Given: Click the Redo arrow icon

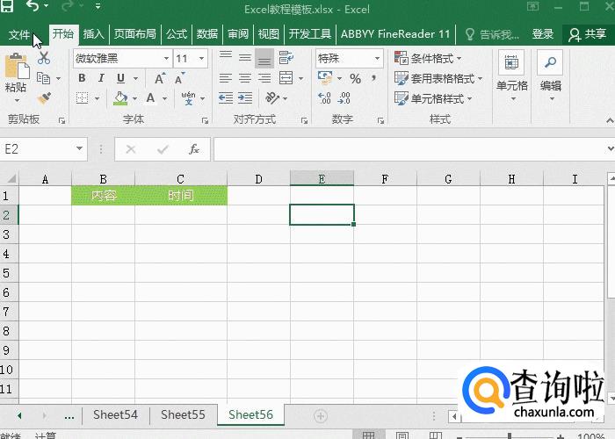Looking at the screenshot, I should 68,5.
